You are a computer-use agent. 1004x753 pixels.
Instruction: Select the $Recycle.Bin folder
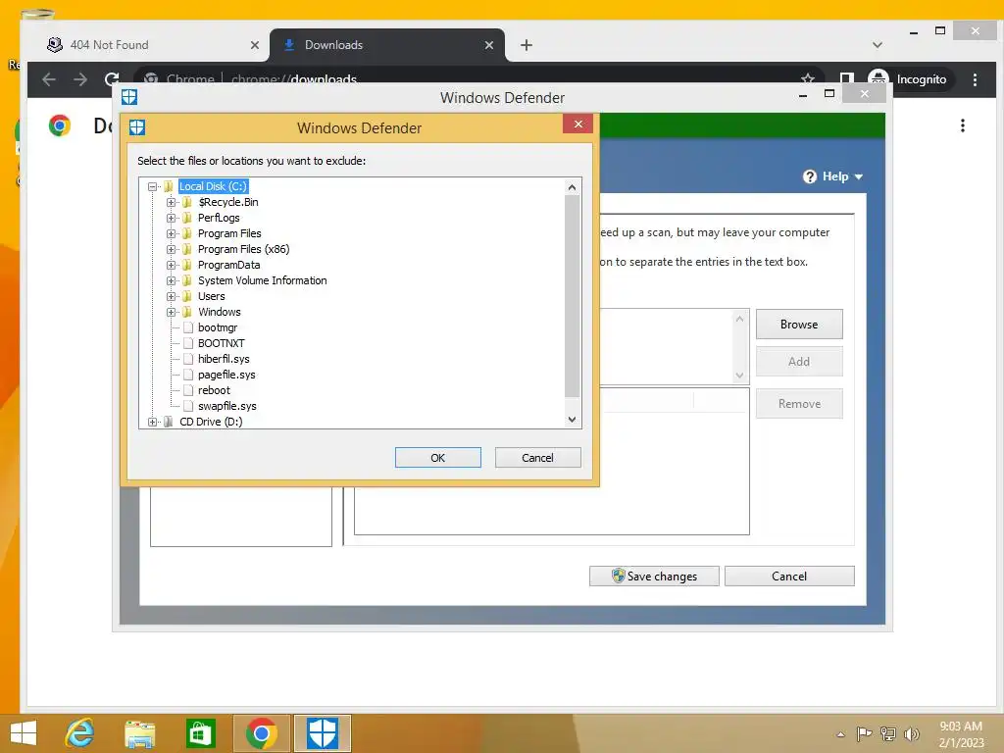227,202
